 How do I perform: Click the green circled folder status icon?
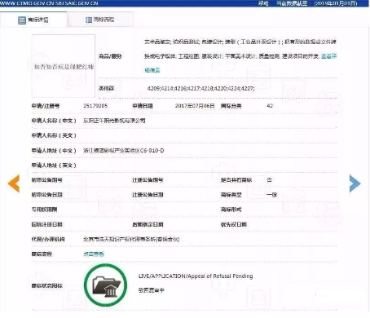coord(106,285)
